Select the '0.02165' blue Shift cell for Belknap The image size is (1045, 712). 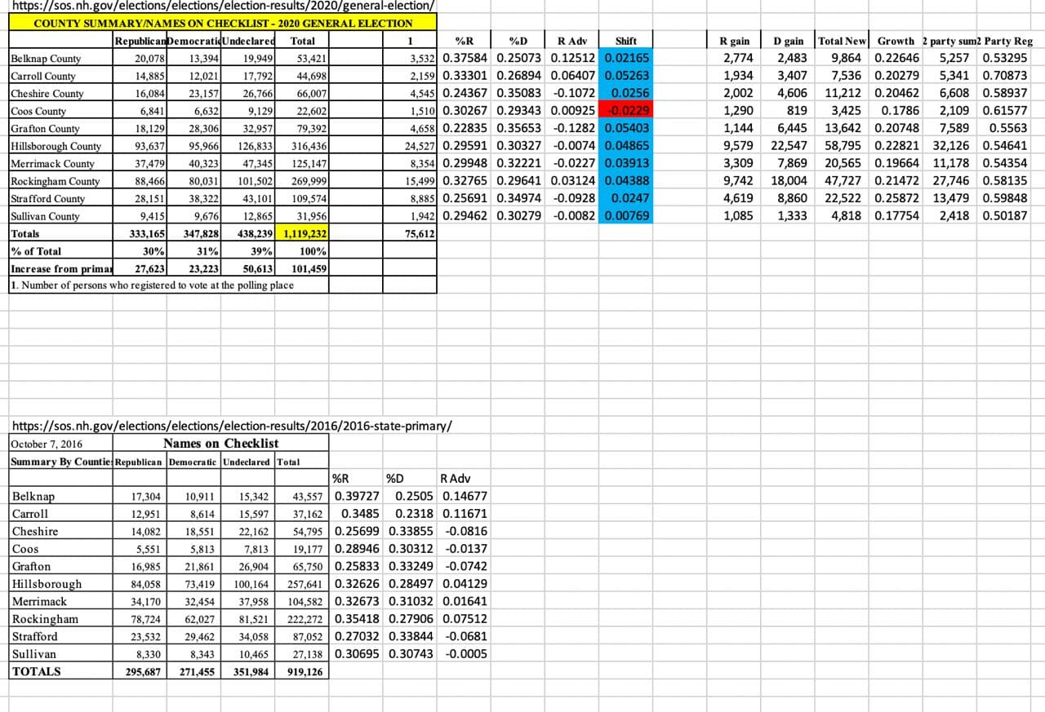point(625,58)
